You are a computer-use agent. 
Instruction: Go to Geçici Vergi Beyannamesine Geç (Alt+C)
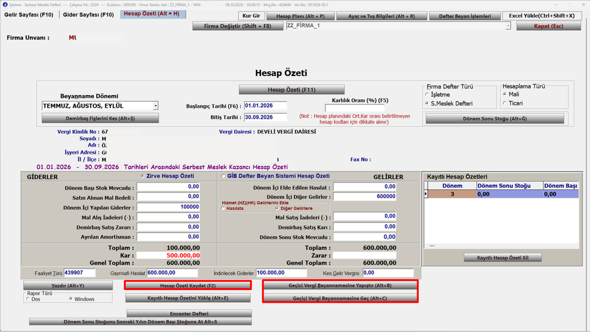[340, 298]
